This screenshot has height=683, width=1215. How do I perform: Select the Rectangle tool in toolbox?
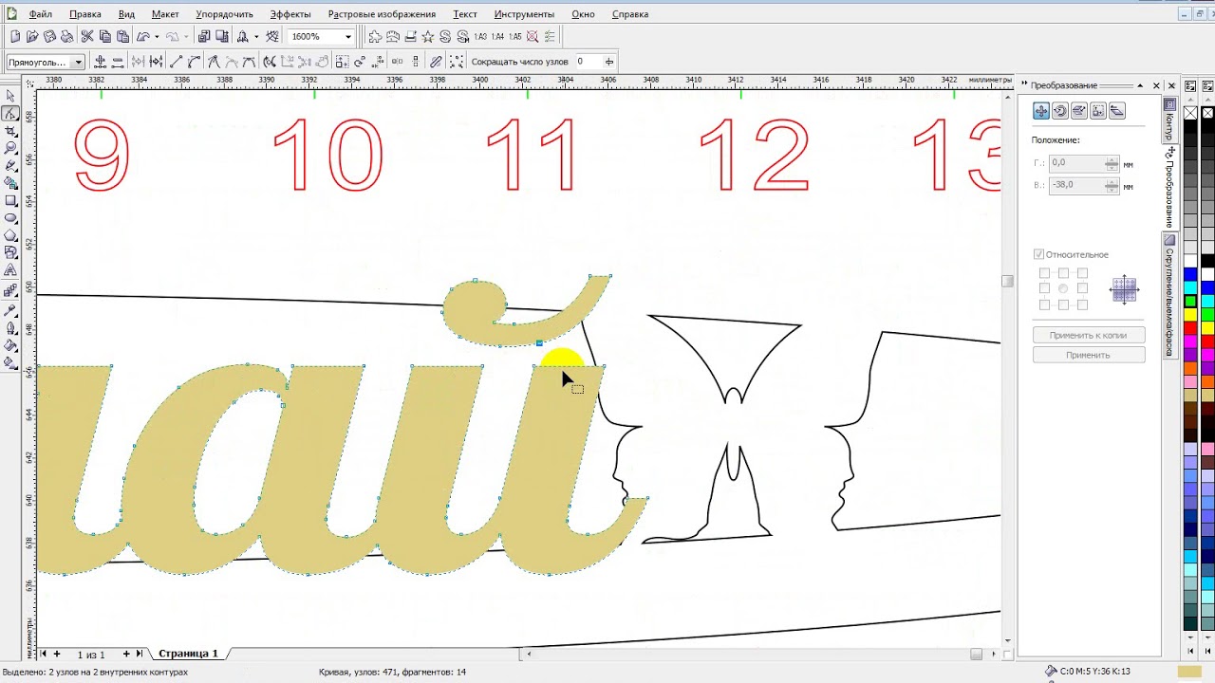(x=10, y=201)
